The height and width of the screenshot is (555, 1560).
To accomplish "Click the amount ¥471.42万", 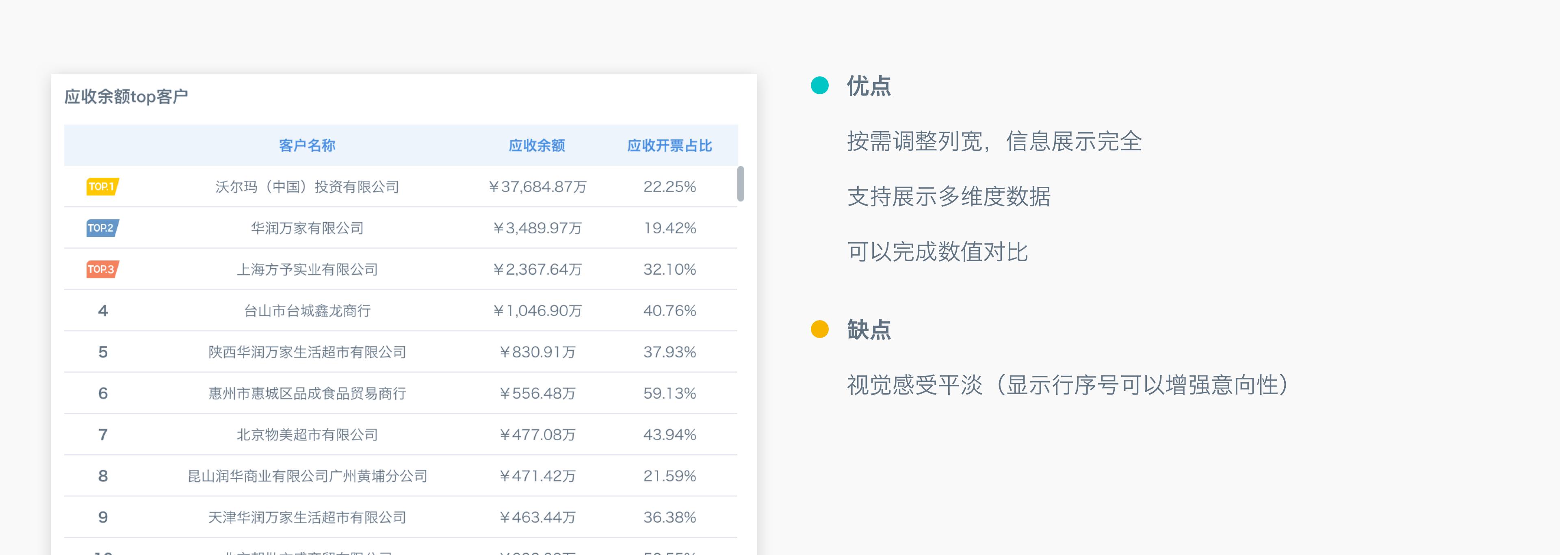I will (537, 476).
